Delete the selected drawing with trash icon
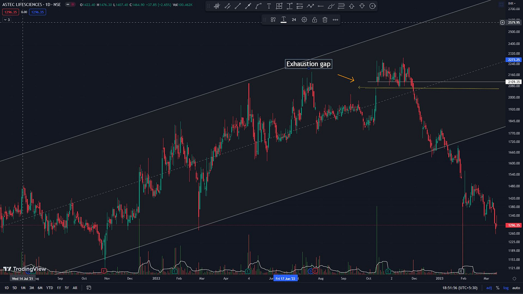Screen dimensions: 523x294 pos(325,20)
